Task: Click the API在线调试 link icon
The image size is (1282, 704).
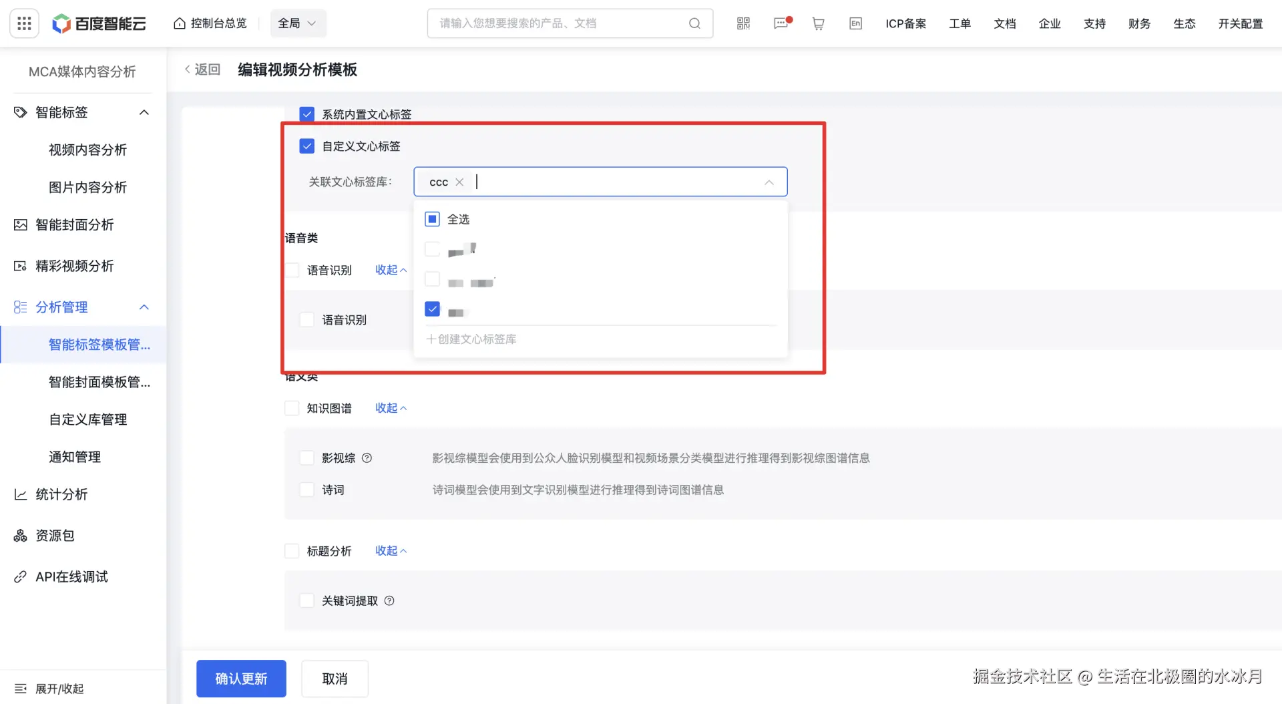Action: tap(21, 577)
